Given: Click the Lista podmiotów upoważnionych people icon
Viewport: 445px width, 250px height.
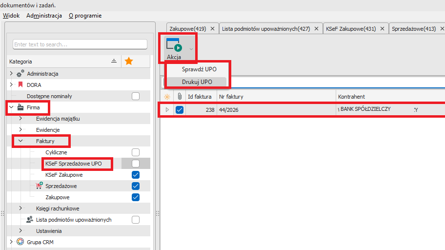Looking at the screenshot, I should click(x=30, y=220).
